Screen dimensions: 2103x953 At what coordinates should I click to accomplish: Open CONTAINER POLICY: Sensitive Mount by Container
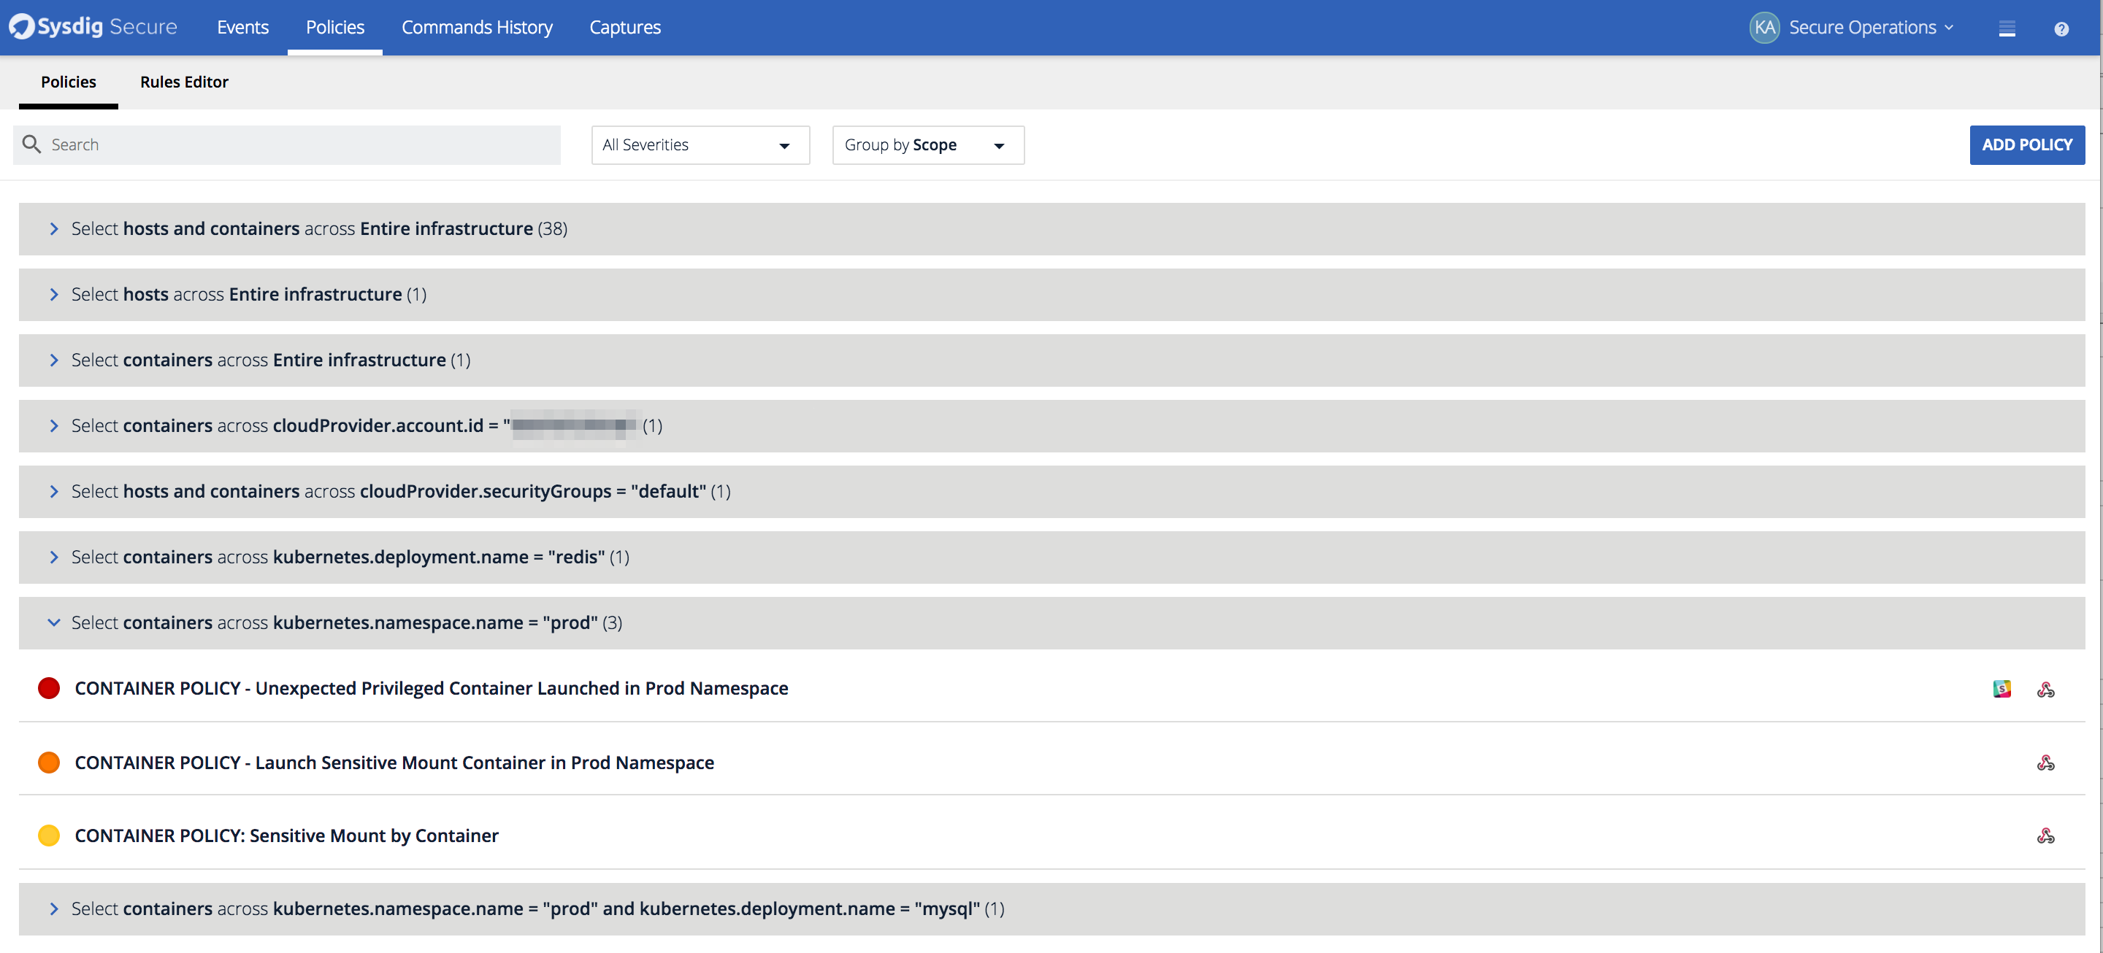(x=286, y=836)
